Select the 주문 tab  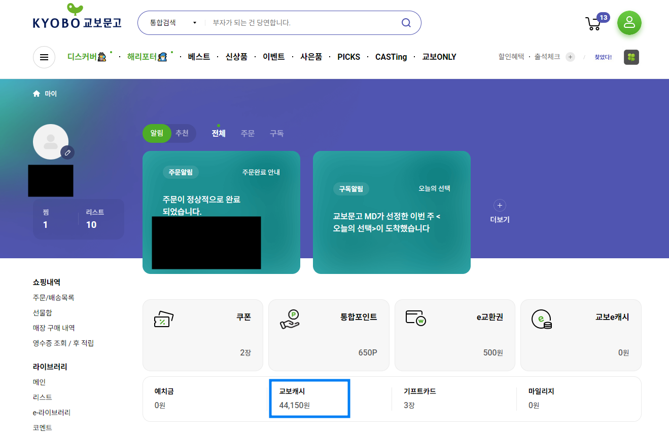click(x=248, y=134)
